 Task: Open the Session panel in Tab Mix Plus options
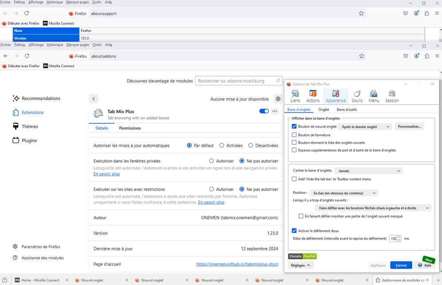pos(392,96)
